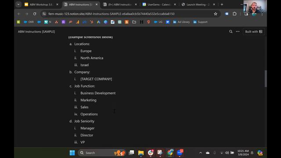Open the orange bar chart analytics bookmark
Screen dimensions: 281x158
(78, 22)
